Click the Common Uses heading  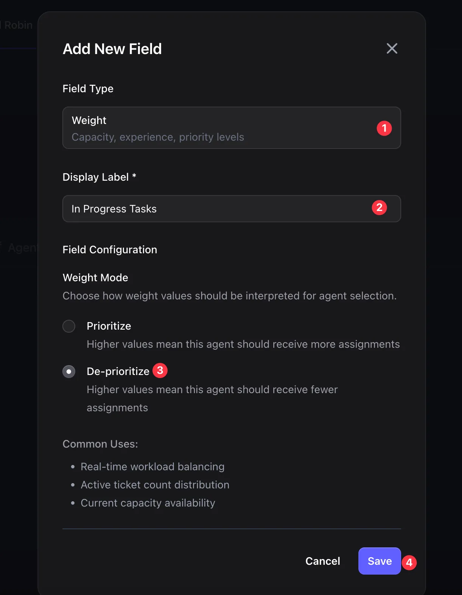[x=100, y=444]
